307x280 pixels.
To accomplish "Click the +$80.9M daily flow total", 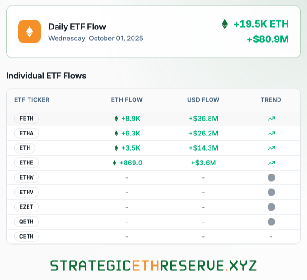I will [x=268, y=39].
